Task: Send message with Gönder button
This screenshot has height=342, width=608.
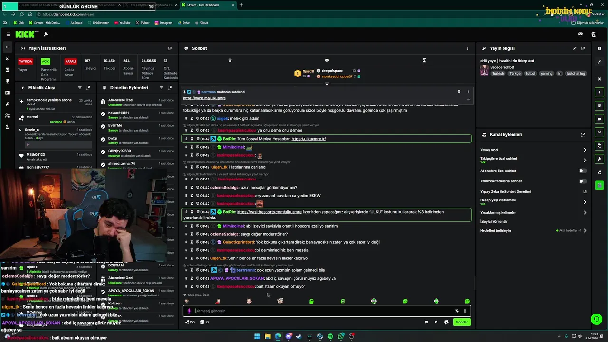Action: pos(462,322)
